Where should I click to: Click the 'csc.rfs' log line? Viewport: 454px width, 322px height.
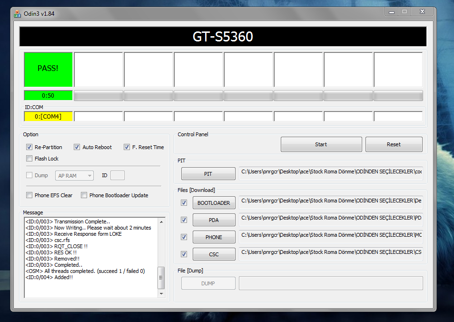48,240
